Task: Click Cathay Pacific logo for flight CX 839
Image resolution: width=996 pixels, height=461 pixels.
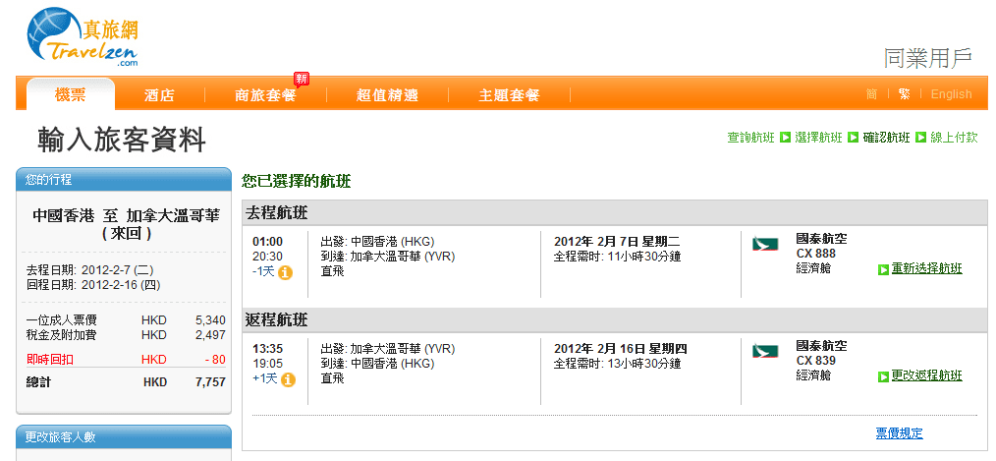Action: [764, 351]
